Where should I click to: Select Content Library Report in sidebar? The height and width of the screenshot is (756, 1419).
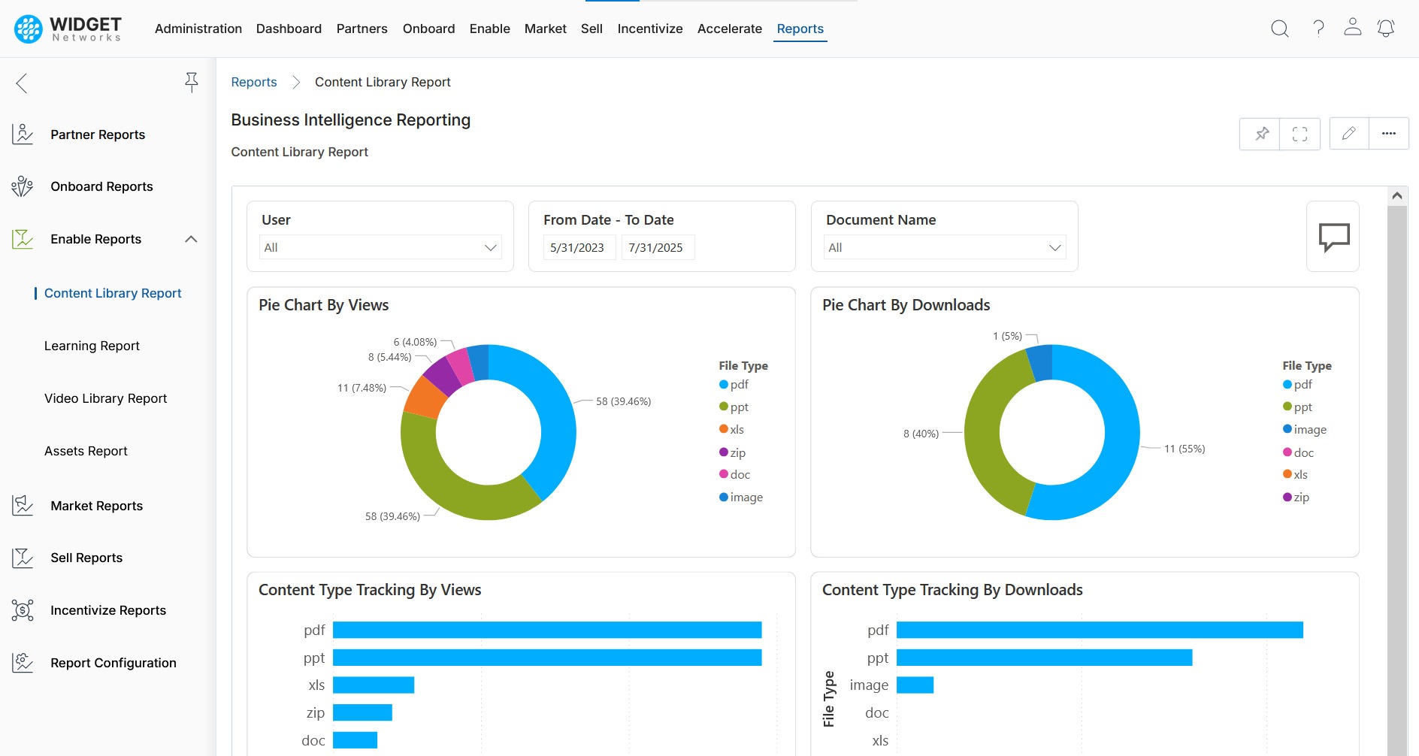[113, 293]
